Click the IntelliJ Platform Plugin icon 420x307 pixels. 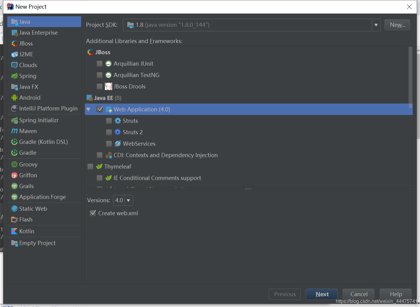click(x=14, y=109)
